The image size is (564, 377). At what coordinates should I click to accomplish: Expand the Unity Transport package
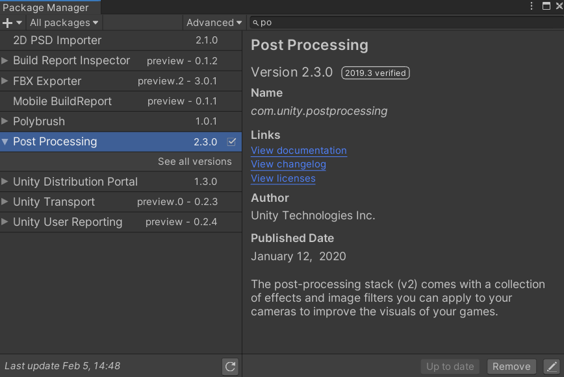pyautogui.click(x=5, y=202)
